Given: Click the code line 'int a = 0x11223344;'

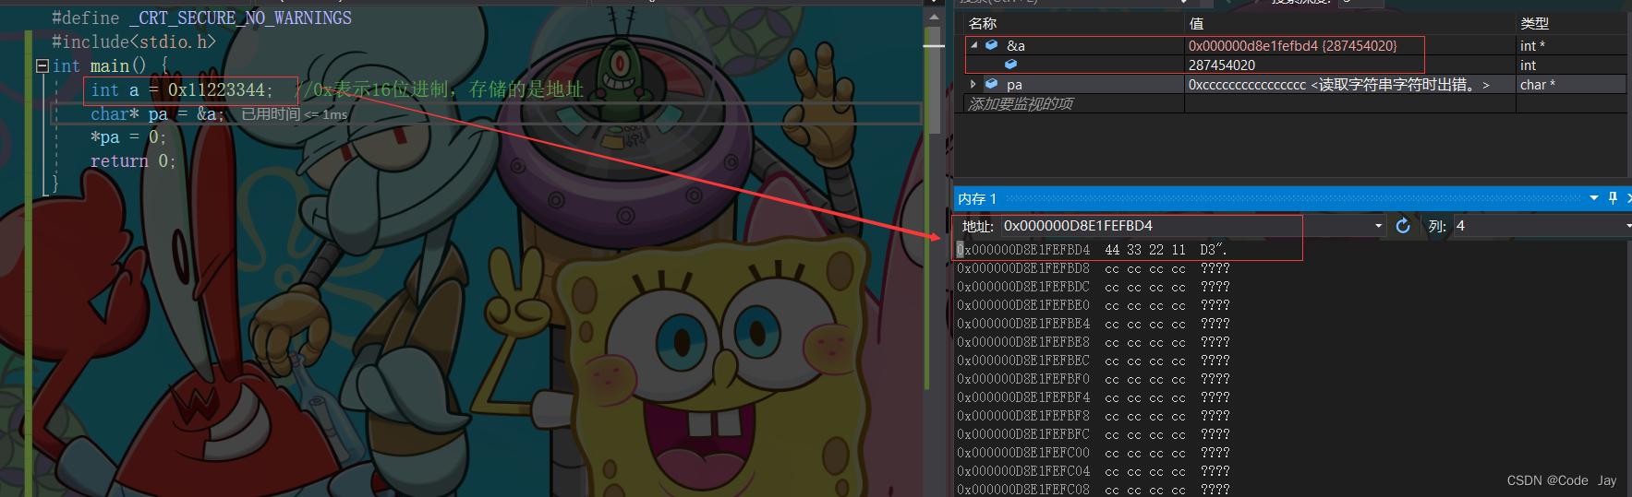Looking at the screenshot, I should (x=182, y=89).
